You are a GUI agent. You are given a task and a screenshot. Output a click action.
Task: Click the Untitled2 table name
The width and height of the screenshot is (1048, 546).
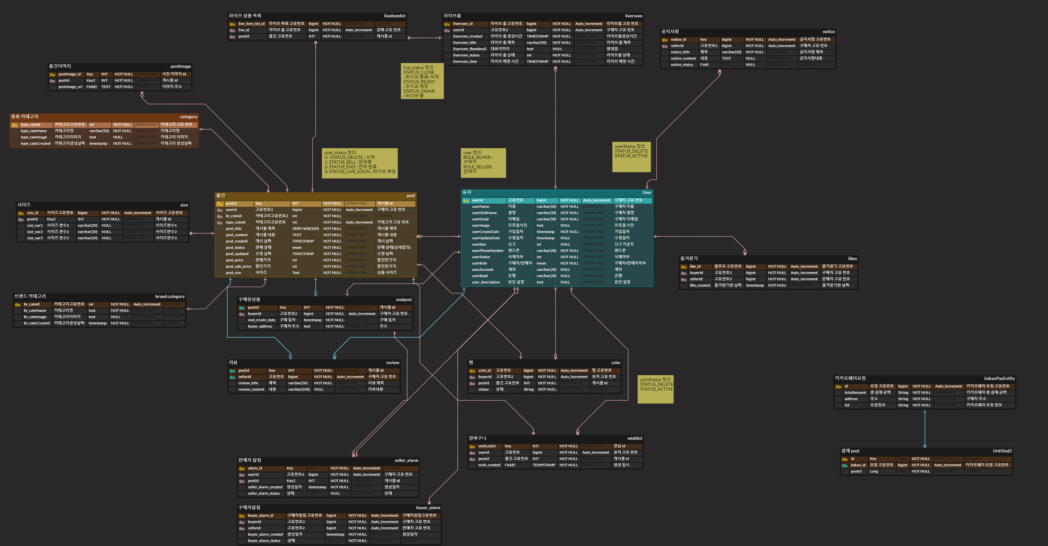coord(1002,451)
